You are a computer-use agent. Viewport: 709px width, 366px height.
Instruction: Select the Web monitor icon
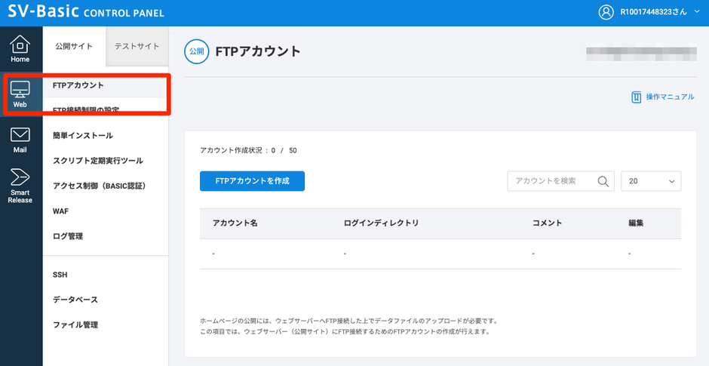pyautogui.click(x=20, y=90)
